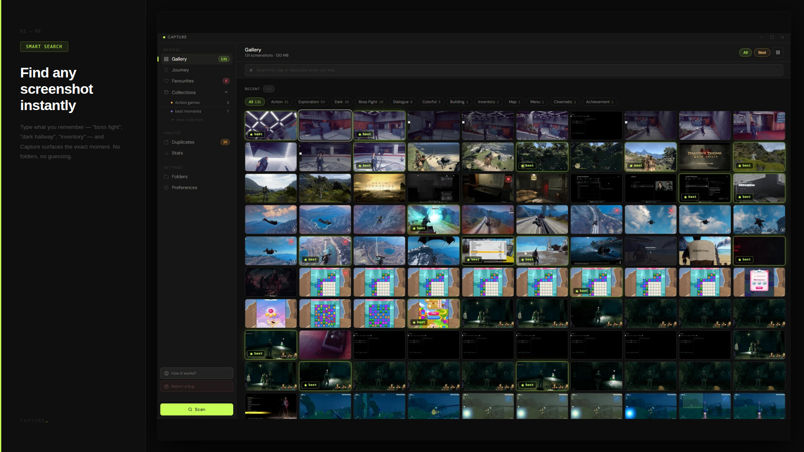This screenshot has width=804, height=452.
Task: Click the Favourites heart icon
Action: pyautogui.click(x=166, y=81)
